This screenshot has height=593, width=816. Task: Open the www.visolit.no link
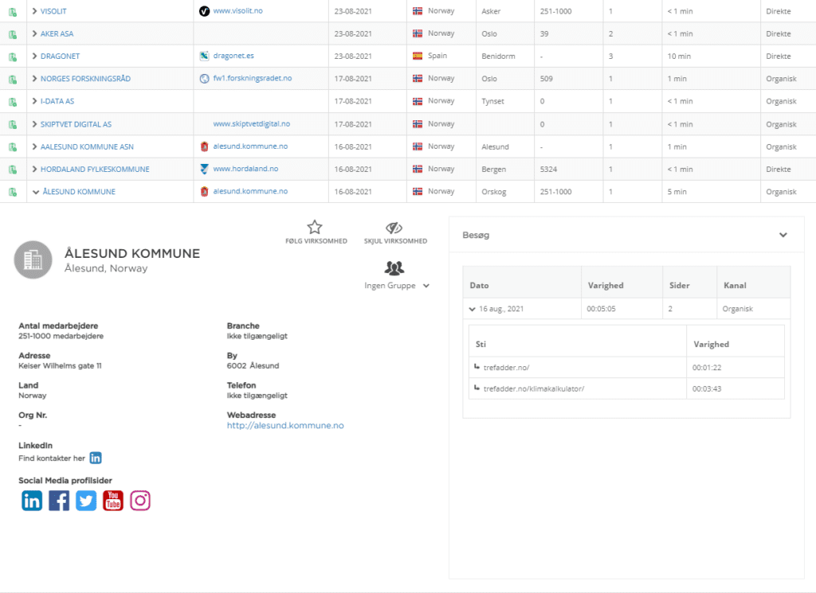click(x=237, y=11)
